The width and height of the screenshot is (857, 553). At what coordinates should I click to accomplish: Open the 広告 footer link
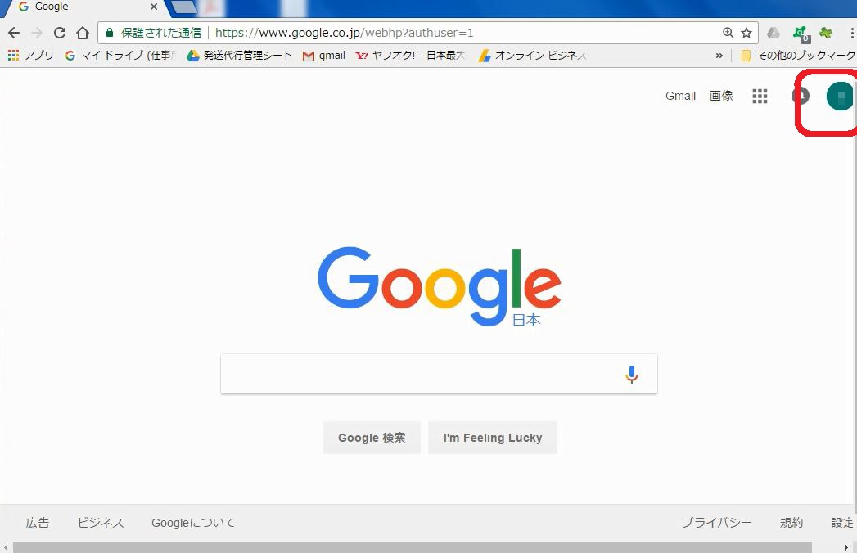pyautogui.click(x=37, y=523)
